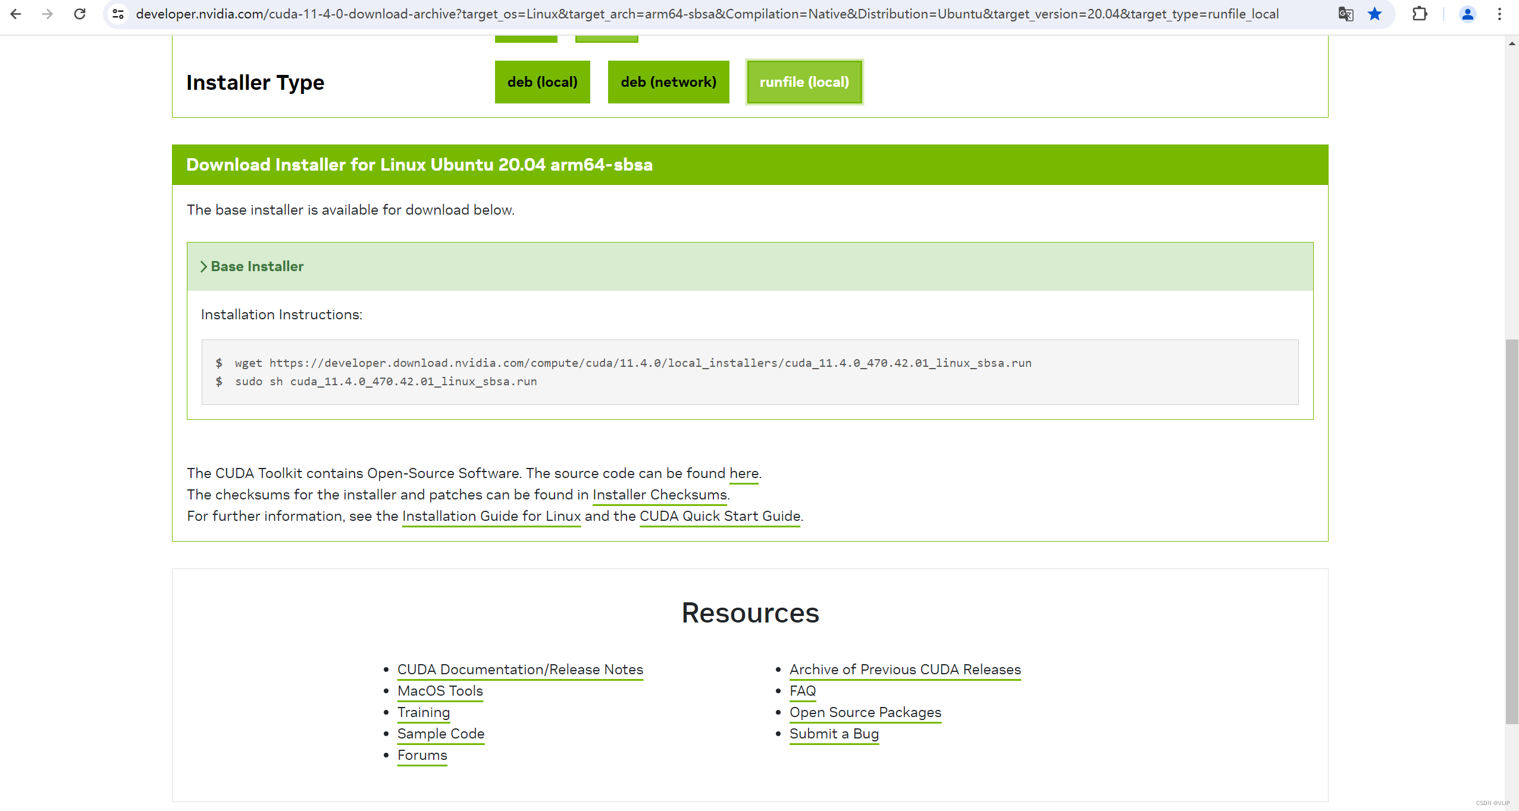This screenshot has height=811, width=1519.
Task: Open the MacOS Tools link
Action: click(440, 691)
